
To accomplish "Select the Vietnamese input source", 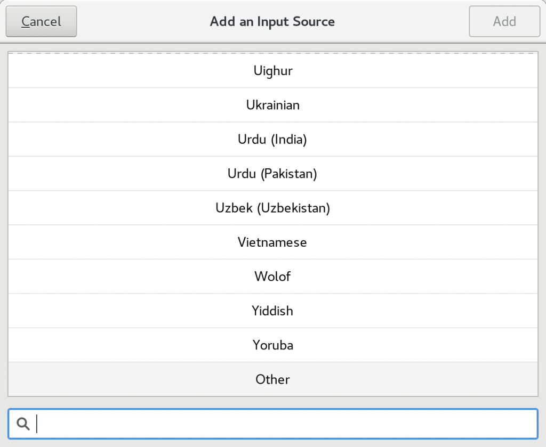I will point(272,242).
